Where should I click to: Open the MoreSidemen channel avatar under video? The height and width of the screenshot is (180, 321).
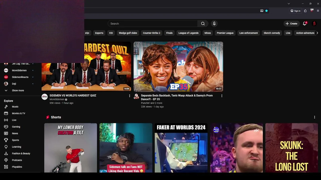pyautogui.click(x=45, y=97)
